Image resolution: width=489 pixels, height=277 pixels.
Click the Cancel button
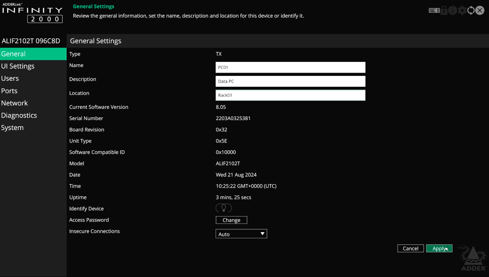tap(410, 248)
